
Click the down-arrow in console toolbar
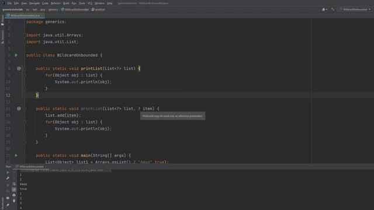14,178
